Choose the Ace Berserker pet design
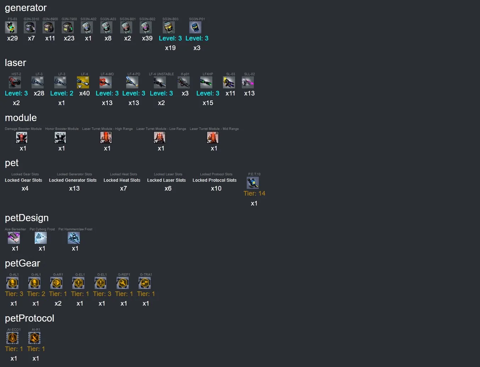Screen dimensions: 480x367 [14, 238]
